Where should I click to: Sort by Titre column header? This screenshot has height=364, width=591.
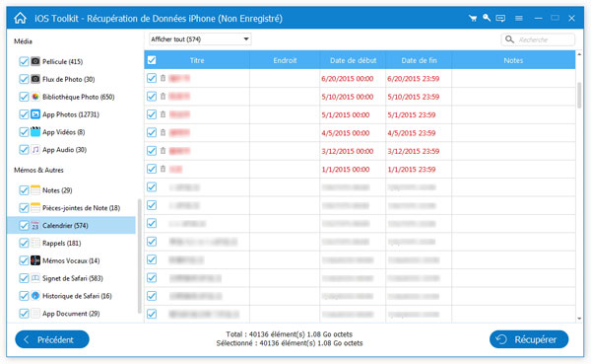point(197,60)
